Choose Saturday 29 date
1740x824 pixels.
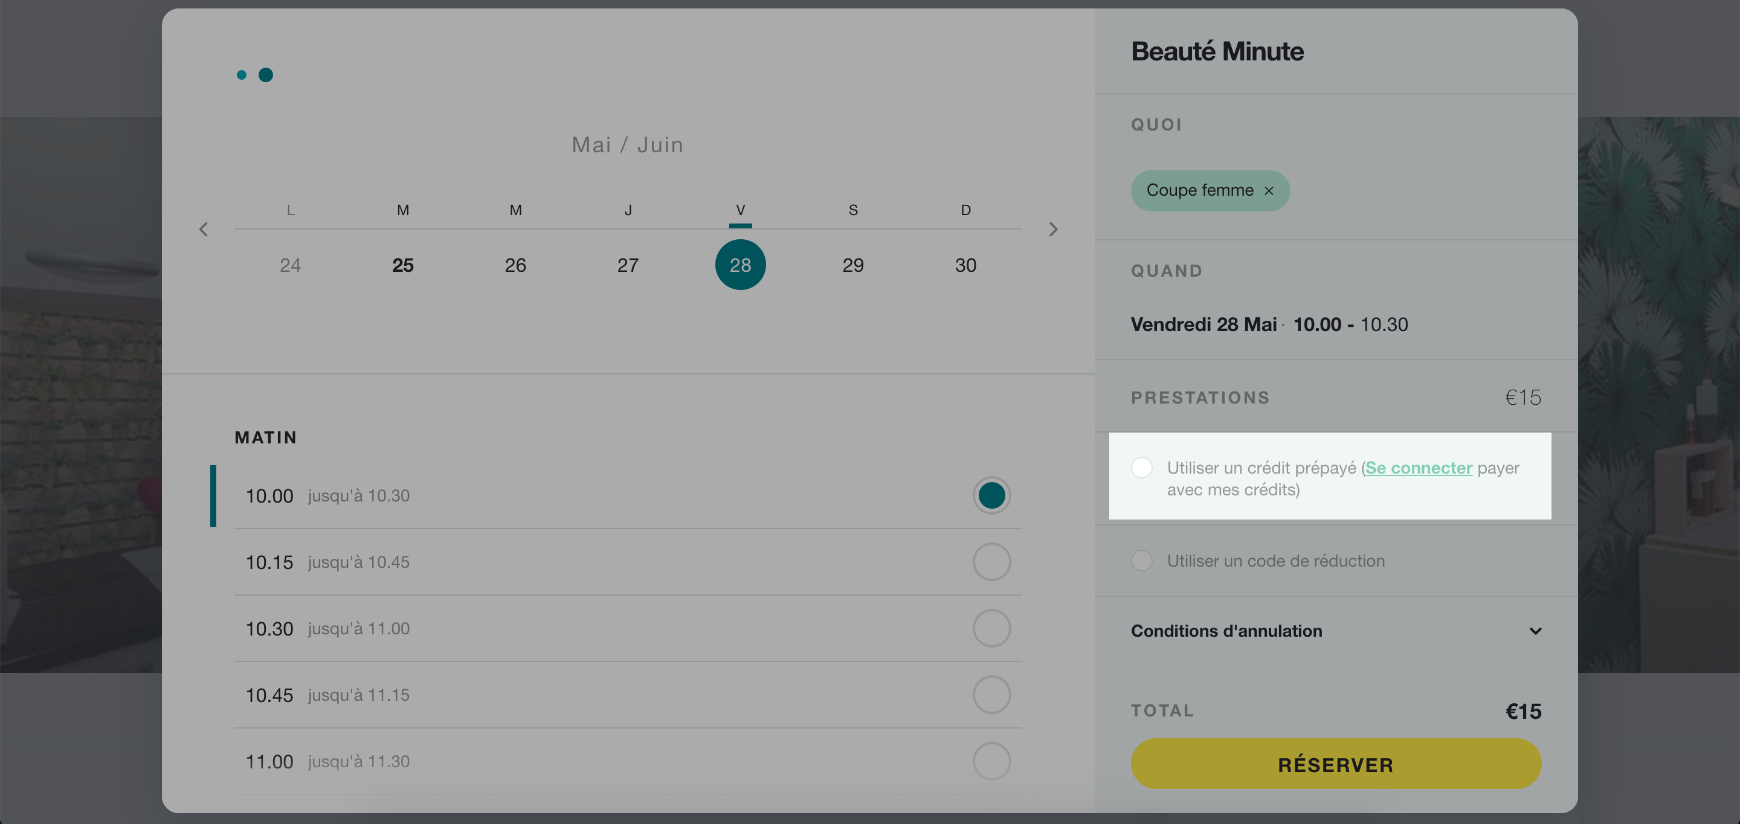(853, 265)
